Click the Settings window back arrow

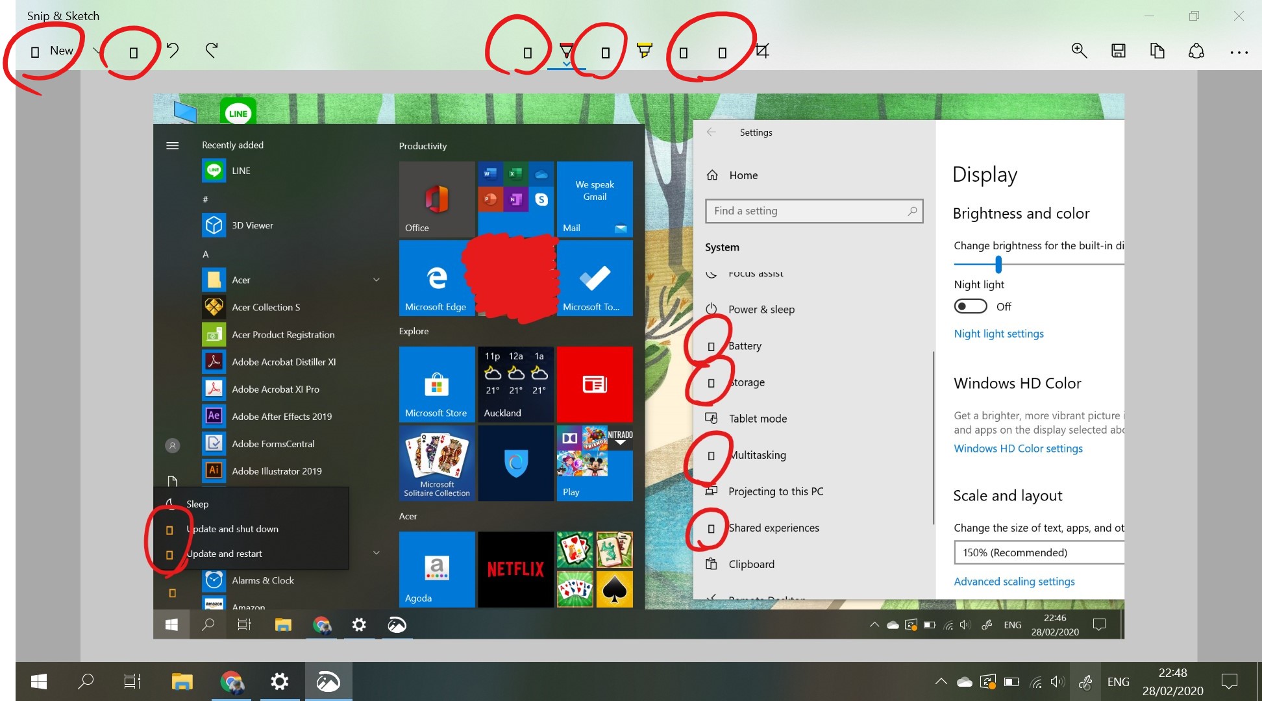tap(711, 132)
